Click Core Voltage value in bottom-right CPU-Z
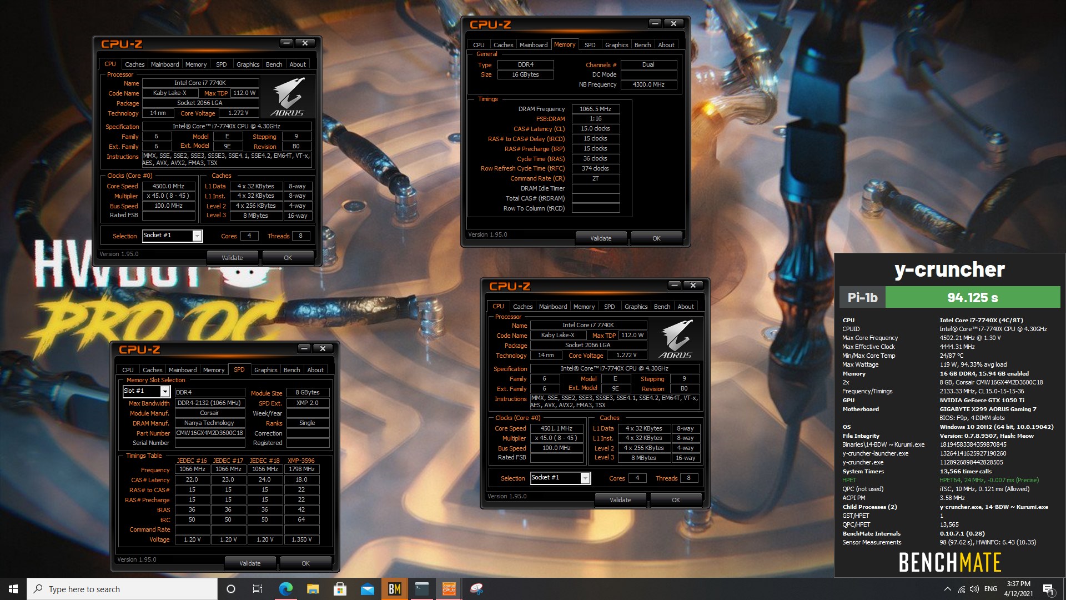This screenshot has width=1066, height=600. coord(626,355)
